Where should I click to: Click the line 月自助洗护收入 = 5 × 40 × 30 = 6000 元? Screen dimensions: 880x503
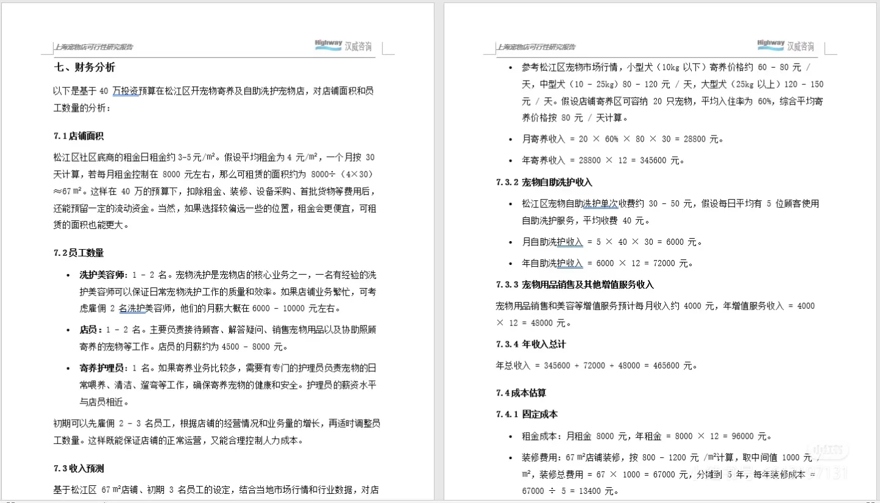coord(612,242)
